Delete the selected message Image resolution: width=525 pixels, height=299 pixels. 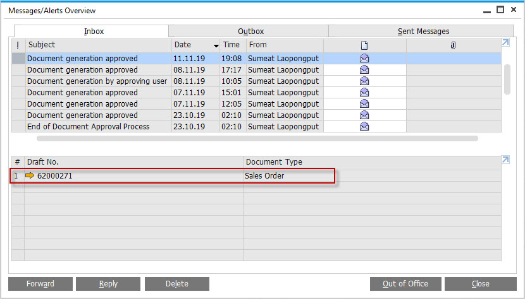coord(177,284)
